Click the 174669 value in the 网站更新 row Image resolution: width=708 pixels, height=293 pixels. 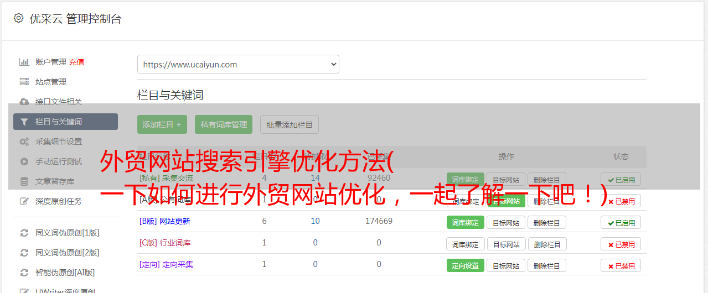coord(379,221)
